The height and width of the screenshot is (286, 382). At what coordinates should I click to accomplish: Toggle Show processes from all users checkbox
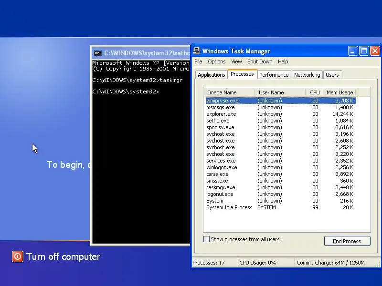pyautogui.click(x=206, y=239)
